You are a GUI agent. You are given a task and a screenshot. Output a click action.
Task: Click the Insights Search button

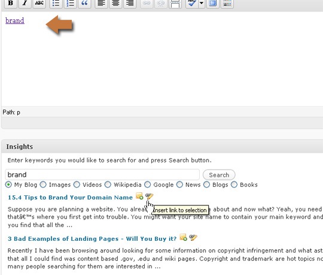(x=219, y=175)
